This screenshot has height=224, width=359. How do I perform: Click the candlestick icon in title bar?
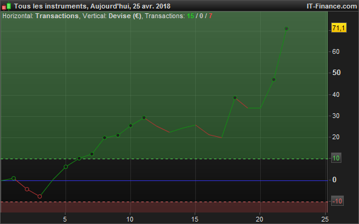coord(7,6)
